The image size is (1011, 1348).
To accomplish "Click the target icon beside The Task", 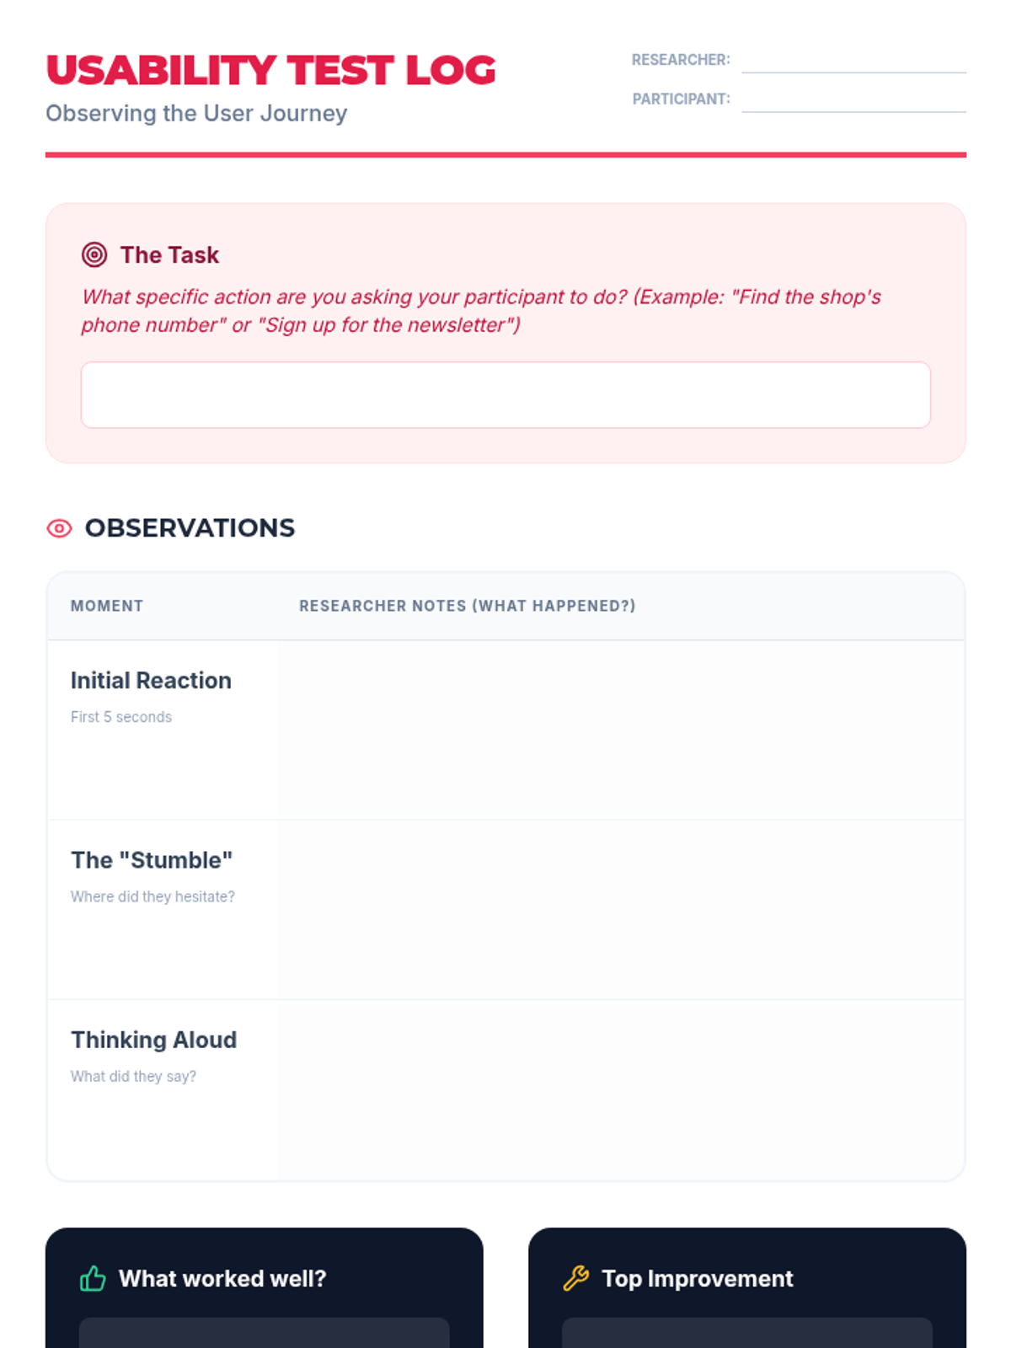I will [x=94, y=254].
